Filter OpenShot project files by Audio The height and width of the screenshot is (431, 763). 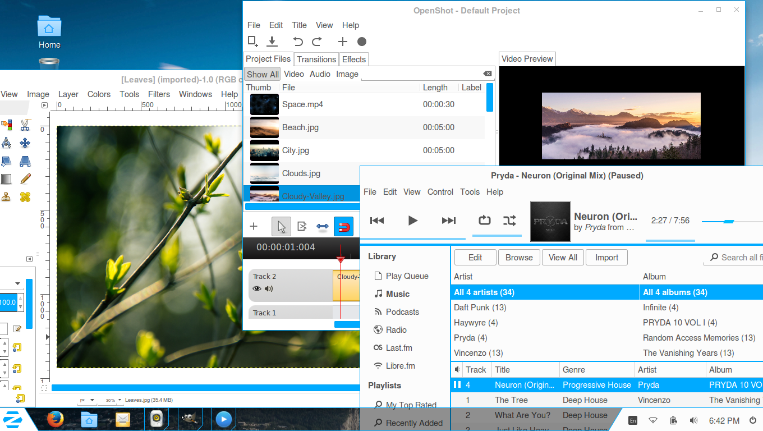(320, 74)
